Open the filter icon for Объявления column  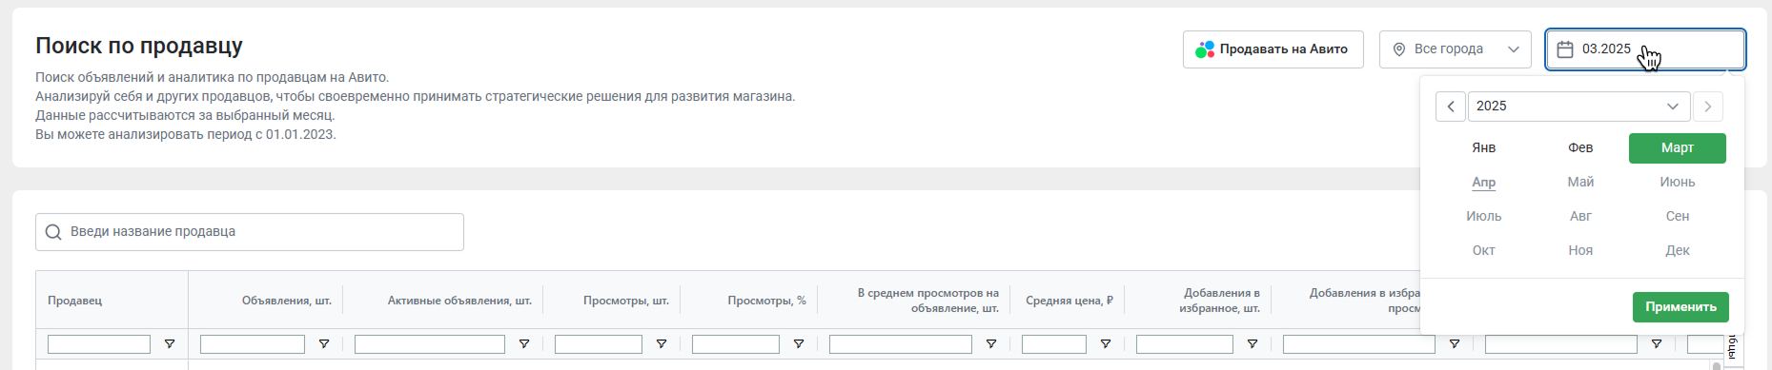click(324, 344)
